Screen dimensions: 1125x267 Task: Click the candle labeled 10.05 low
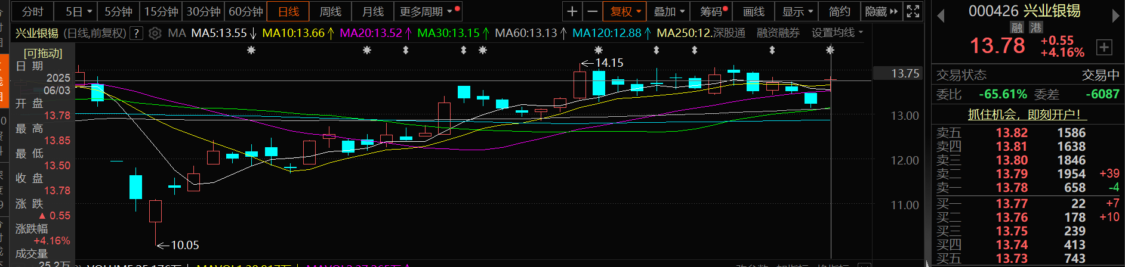[x=155, y=211]
